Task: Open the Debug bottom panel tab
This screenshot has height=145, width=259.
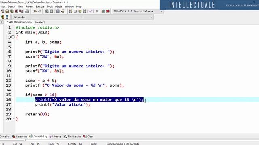Action: tap(55, 137)
